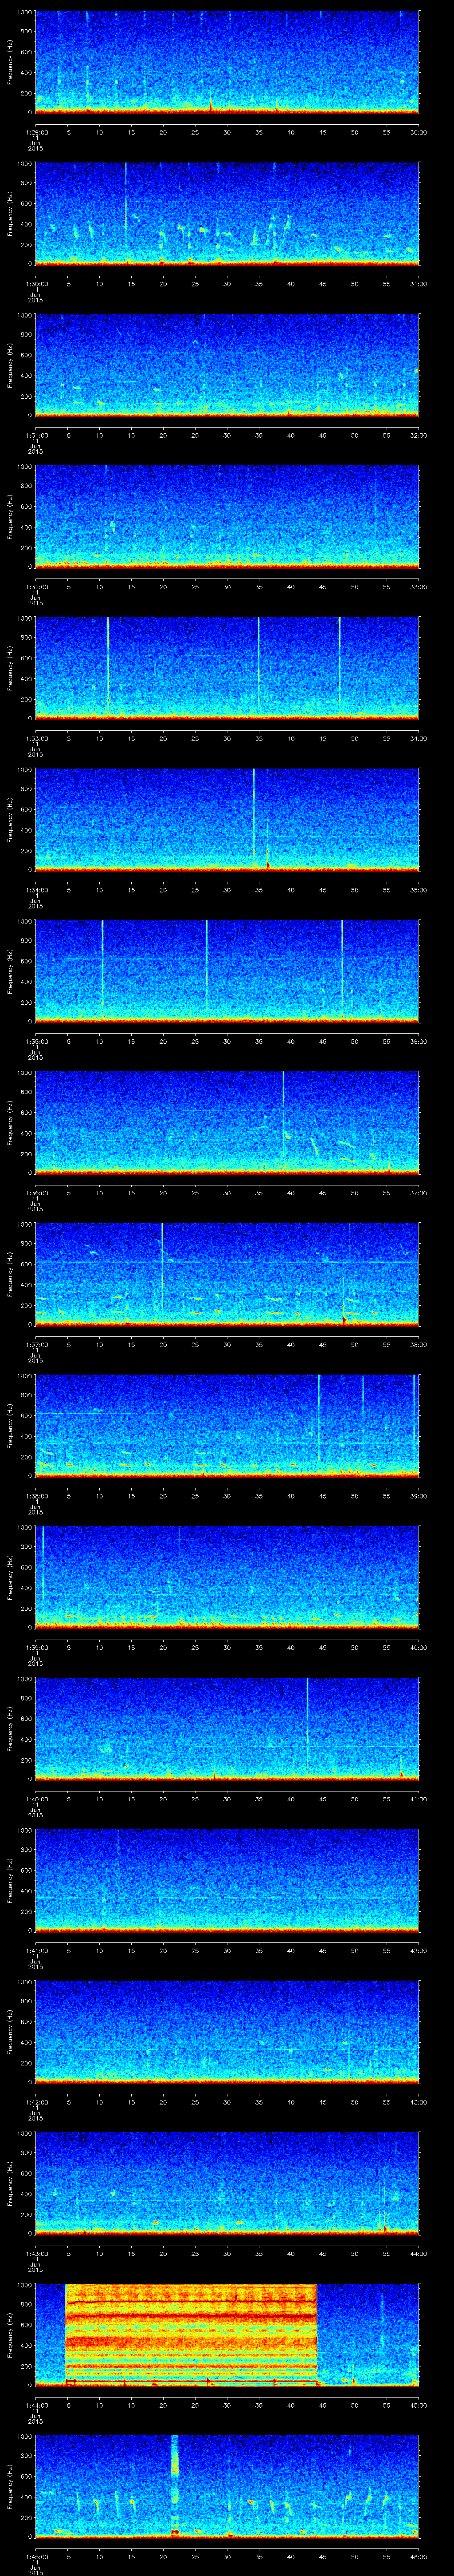Screen dimensions: 454x2576
Task: Click the spectrogram panel starting at 1:40:00
Action: pyautogui.click(x=227, y=1728)
